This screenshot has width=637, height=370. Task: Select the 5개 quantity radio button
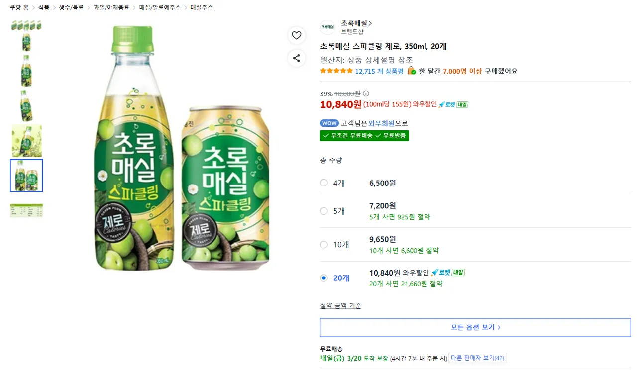click(x=324, y=211)
